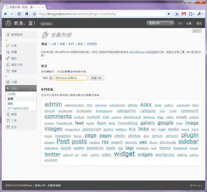
Task: Open the Tools icon in the sidebar
Action: point(8,121)
